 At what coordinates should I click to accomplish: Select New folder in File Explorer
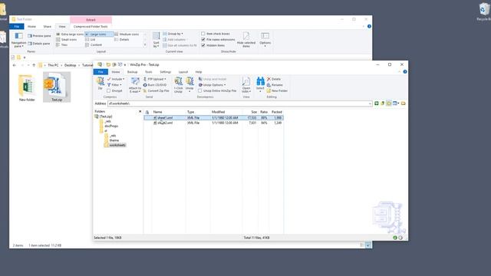27,87
